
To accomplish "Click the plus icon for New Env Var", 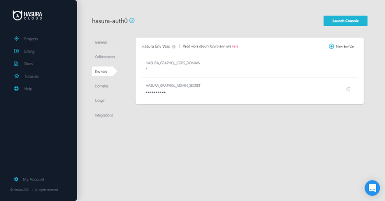I will [331, 46].
